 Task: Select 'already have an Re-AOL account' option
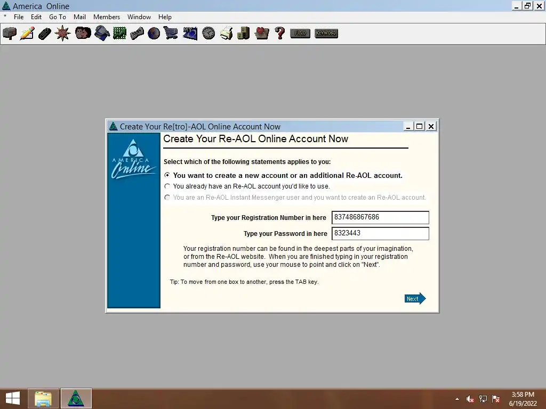(x=167, y=186)
